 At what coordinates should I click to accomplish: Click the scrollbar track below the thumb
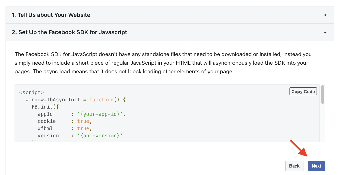click(323, 124)
